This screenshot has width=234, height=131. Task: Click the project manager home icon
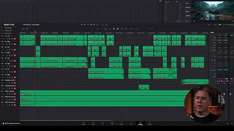pyautogui.click(x=227, y=123)
